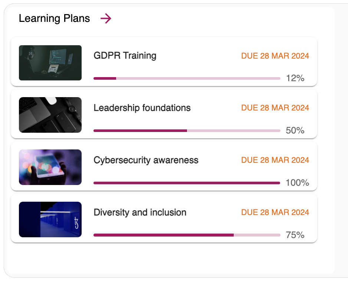Click the Cybersecurity awareness progress bar

(x=187, y=183)
